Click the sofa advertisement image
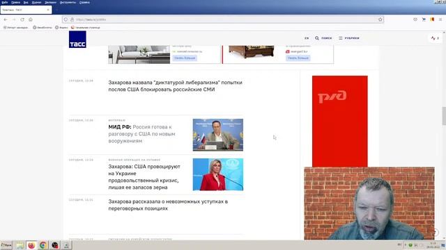Screen dimensions: 446x250 click(139, 54)
